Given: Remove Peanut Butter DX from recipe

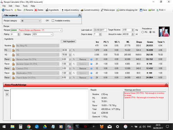Looking at the screenshot, I should coord(83,78).
